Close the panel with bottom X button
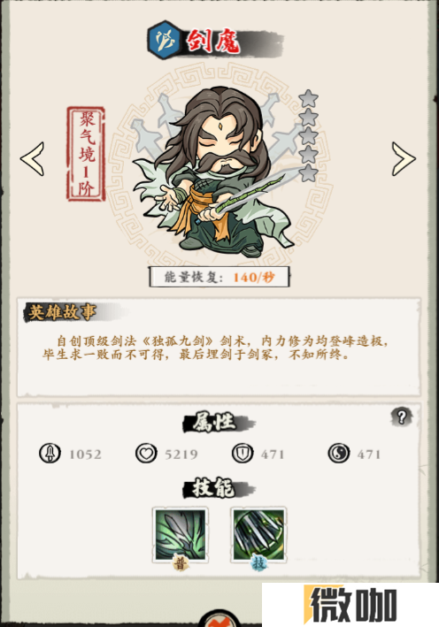This screenshot has height=627, width=439. tap(219, 619)
